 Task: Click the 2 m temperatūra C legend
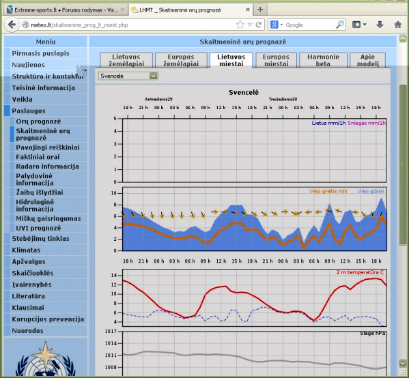pyautogui.click(x=360, y=272)
